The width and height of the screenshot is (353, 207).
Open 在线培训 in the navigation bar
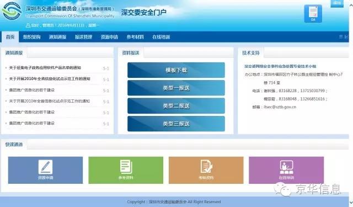[161, 37]
